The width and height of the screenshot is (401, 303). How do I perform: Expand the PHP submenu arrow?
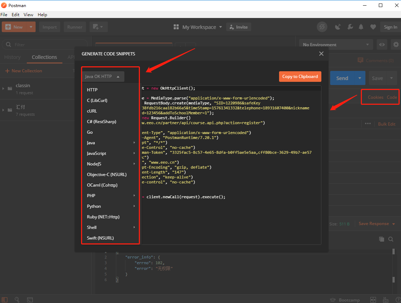tap(134, 195)
